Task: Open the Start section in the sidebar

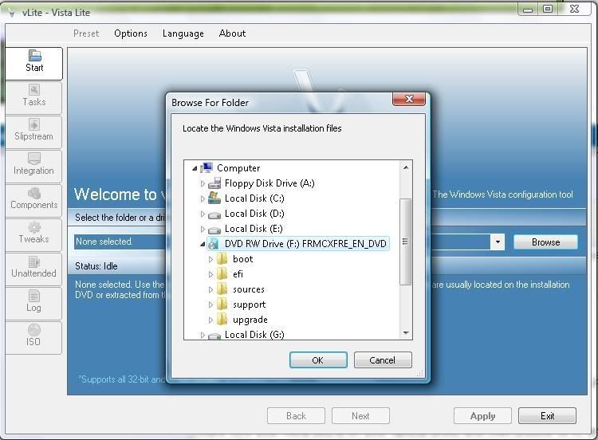Action: point(34,63)
